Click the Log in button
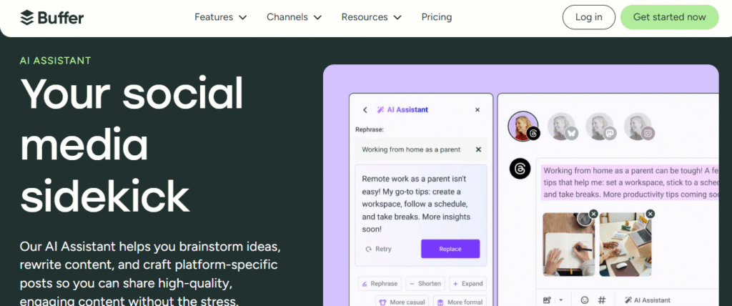The image size is (732, 306). pyautogui.click(x=589, y=17)
